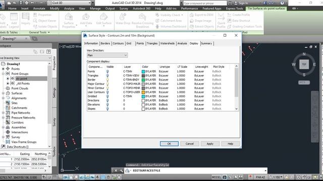Open the Civil 3D workspace dropdown
The width and height of the screenshot is (323, 181).
(69, 3)
